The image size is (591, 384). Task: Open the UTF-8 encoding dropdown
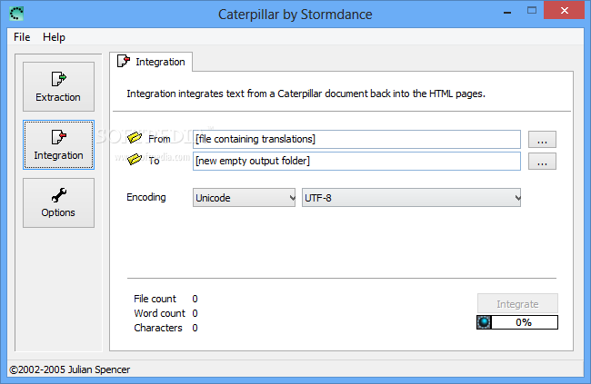[411, 197]
